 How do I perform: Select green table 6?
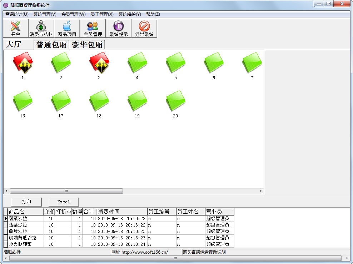pos(214,63)
